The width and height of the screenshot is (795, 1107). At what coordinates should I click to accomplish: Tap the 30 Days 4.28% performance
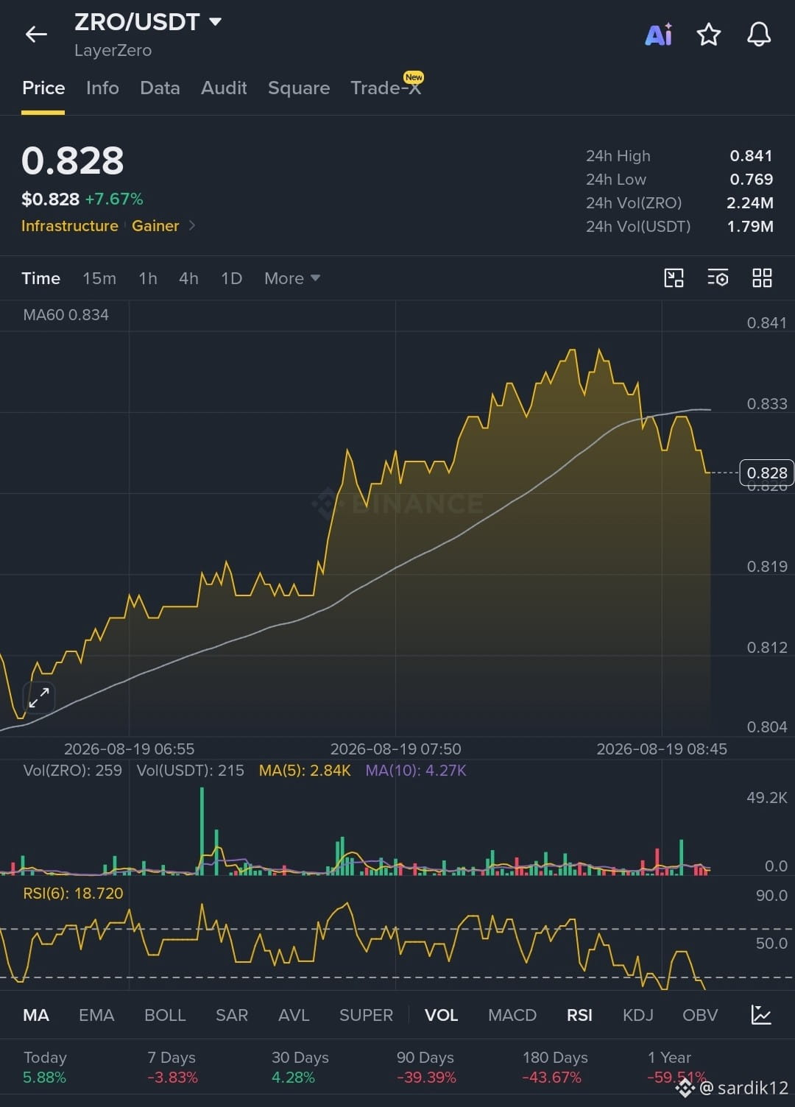(x=300, y=1067)
